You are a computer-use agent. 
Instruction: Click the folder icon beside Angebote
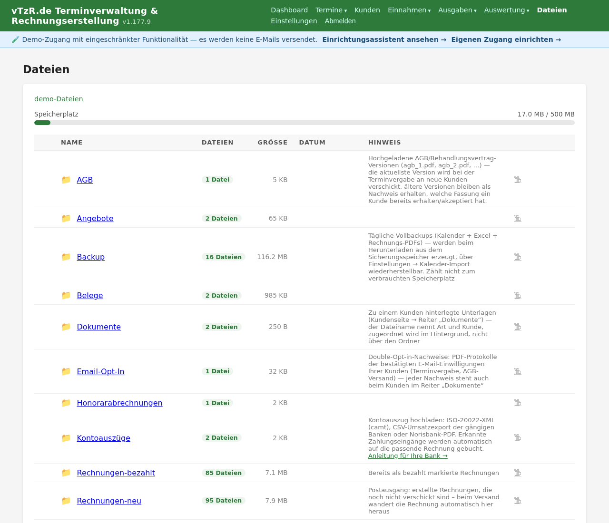click(66, 218)
